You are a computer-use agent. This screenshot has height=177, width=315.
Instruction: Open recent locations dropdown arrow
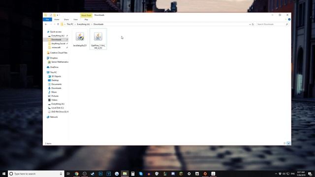click(55, 24)
